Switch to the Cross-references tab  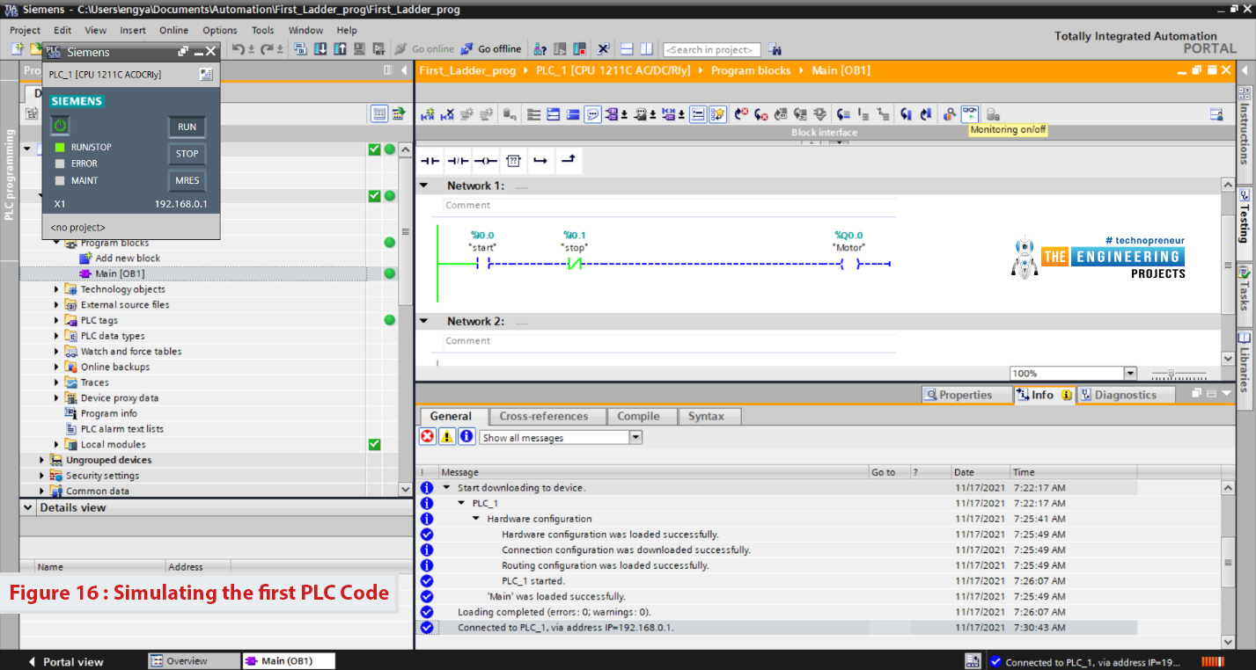[544, 417]
